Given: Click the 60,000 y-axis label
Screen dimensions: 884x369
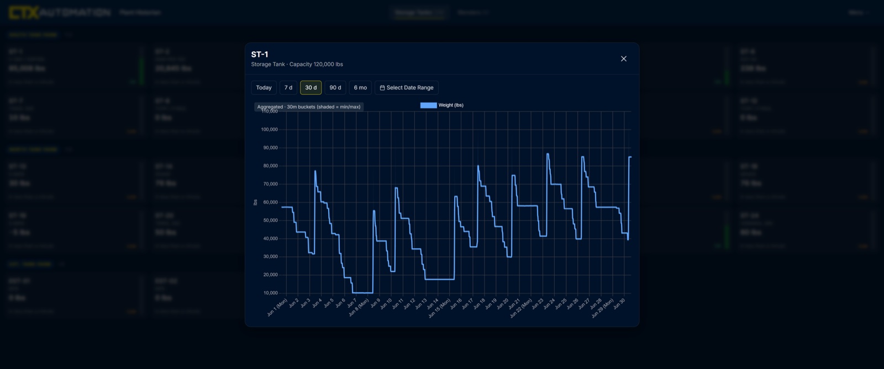Looking at the screenshot, I should [271, 202].
